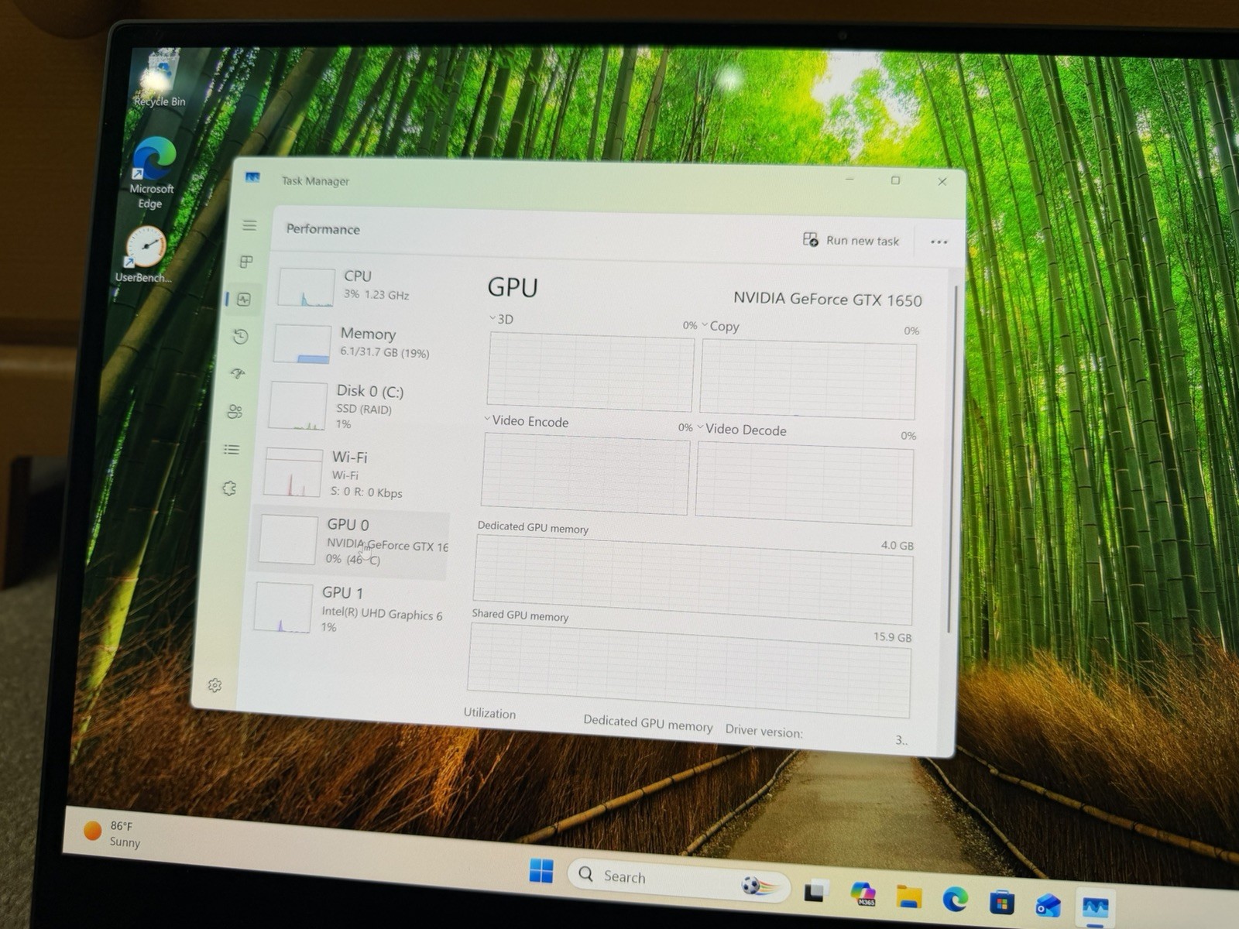Open Startup apps page icon
The width and height of the screenshot is (1239, 929).
point(238,373)
